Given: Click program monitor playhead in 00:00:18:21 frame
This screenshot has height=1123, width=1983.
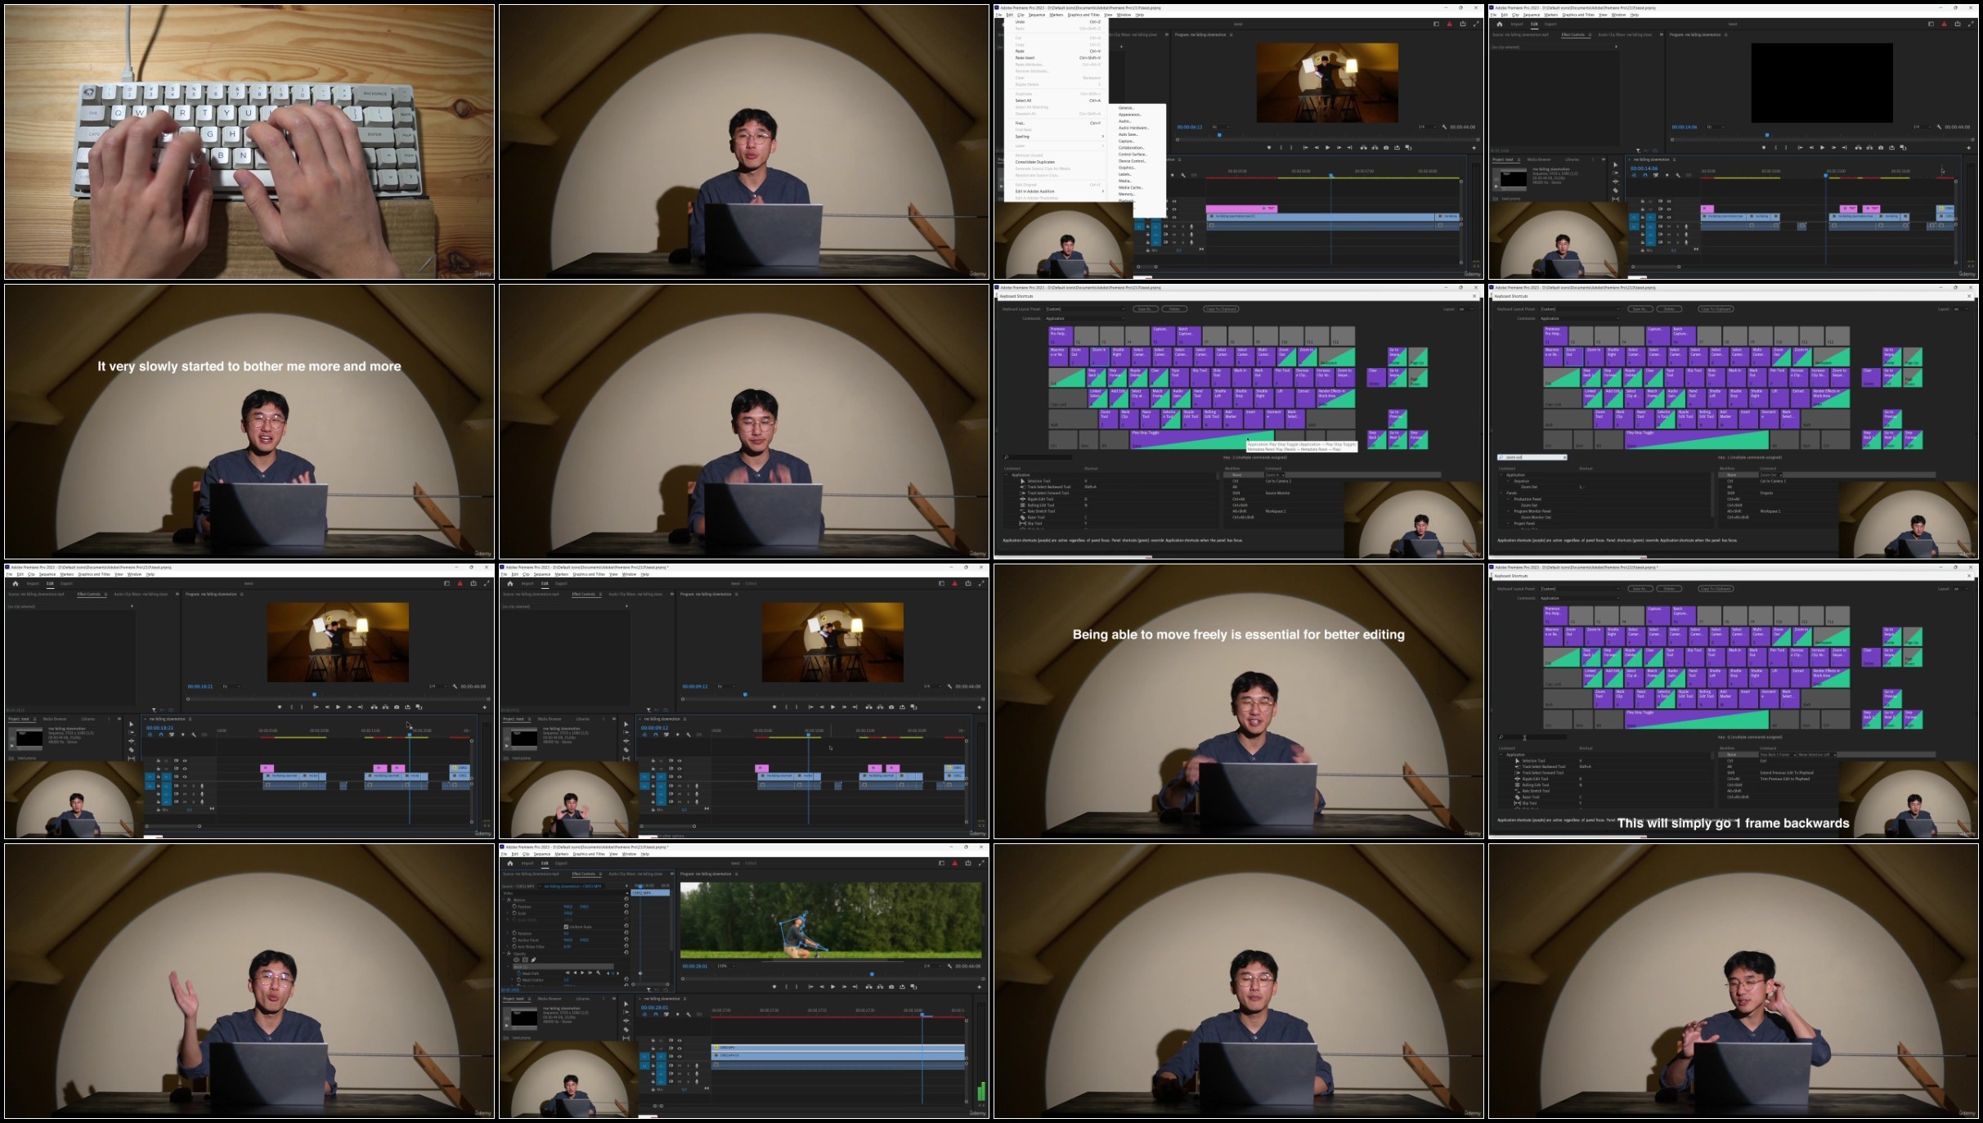Looking at the screenshot, I should tap(314, 694).
